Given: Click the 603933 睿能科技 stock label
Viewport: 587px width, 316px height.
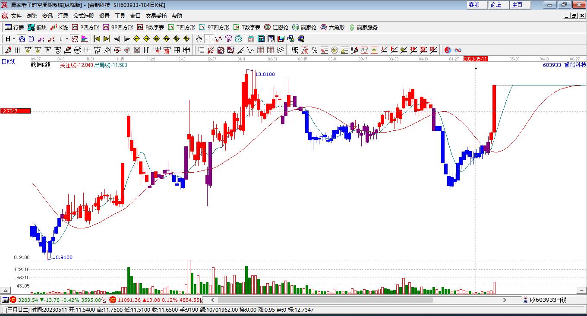Looking at the screenshot, I should tap(565, 65).
